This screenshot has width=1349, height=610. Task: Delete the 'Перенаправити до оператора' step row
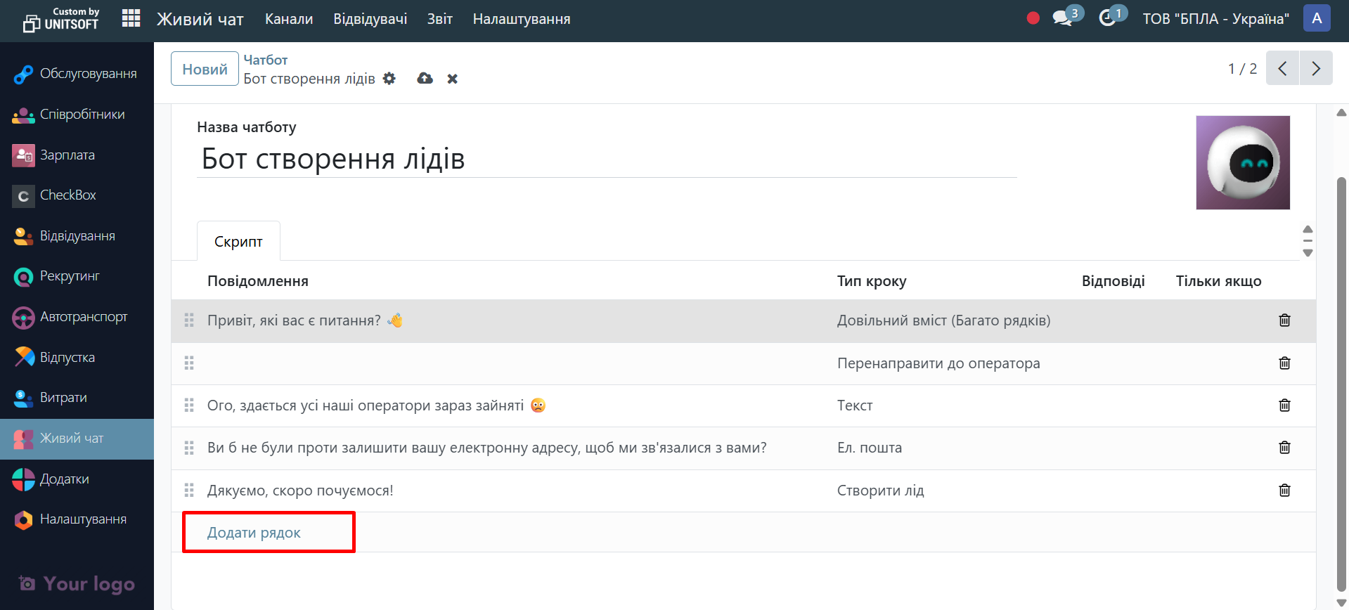click(x=1284, y=363)
